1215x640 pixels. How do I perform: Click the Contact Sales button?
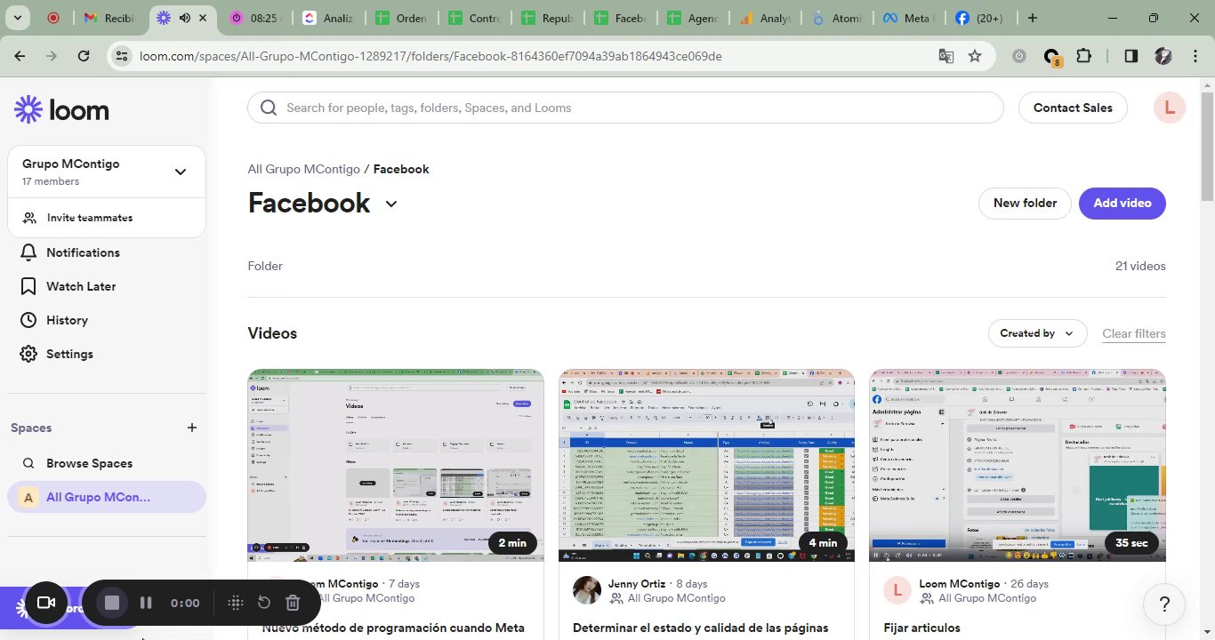click(1073, 108)
